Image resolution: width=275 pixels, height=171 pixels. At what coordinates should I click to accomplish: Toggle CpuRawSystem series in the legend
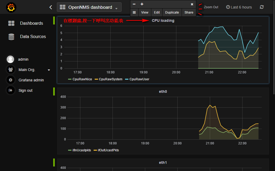pyautogui.click(x=110, y=79)
